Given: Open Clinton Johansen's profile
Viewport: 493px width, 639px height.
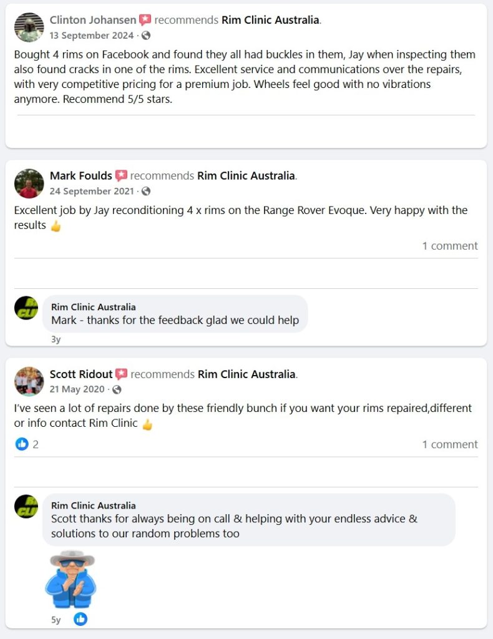Looking at the screenshot, I should 94,19.
